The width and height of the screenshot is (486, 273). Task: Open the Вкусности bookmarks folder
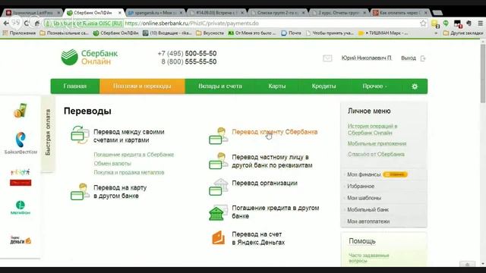tap(210, 33)
